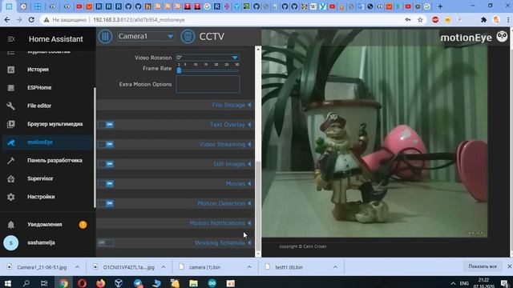Open ESPHome in the sidebar

pyautogui.click(x=39, y=88)
